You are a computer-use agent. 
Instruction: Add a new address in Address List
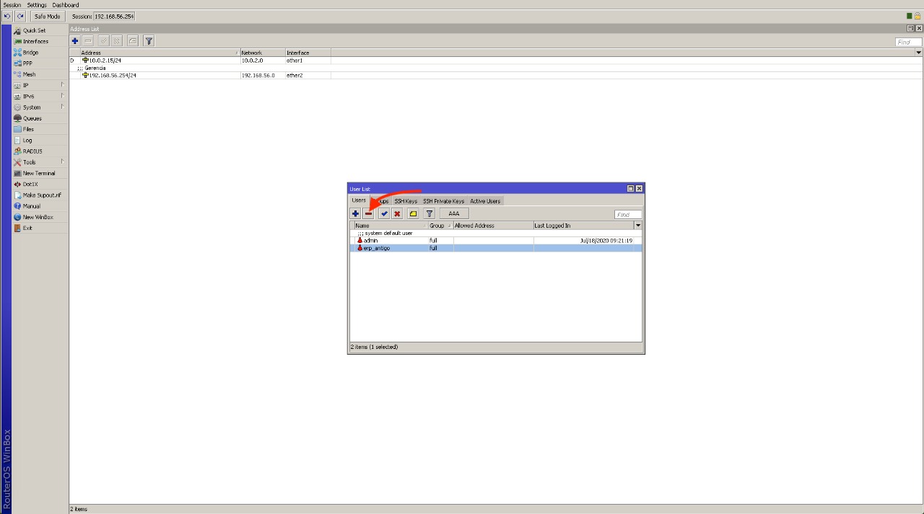point(75,41)
